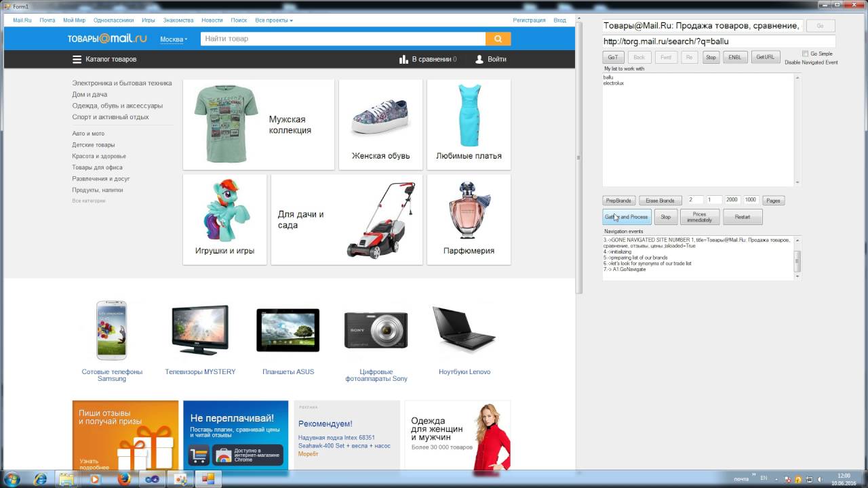Open Электроника и бытовая техника category
The width and height of the screenshot is (868, 488).
point(122,83)
